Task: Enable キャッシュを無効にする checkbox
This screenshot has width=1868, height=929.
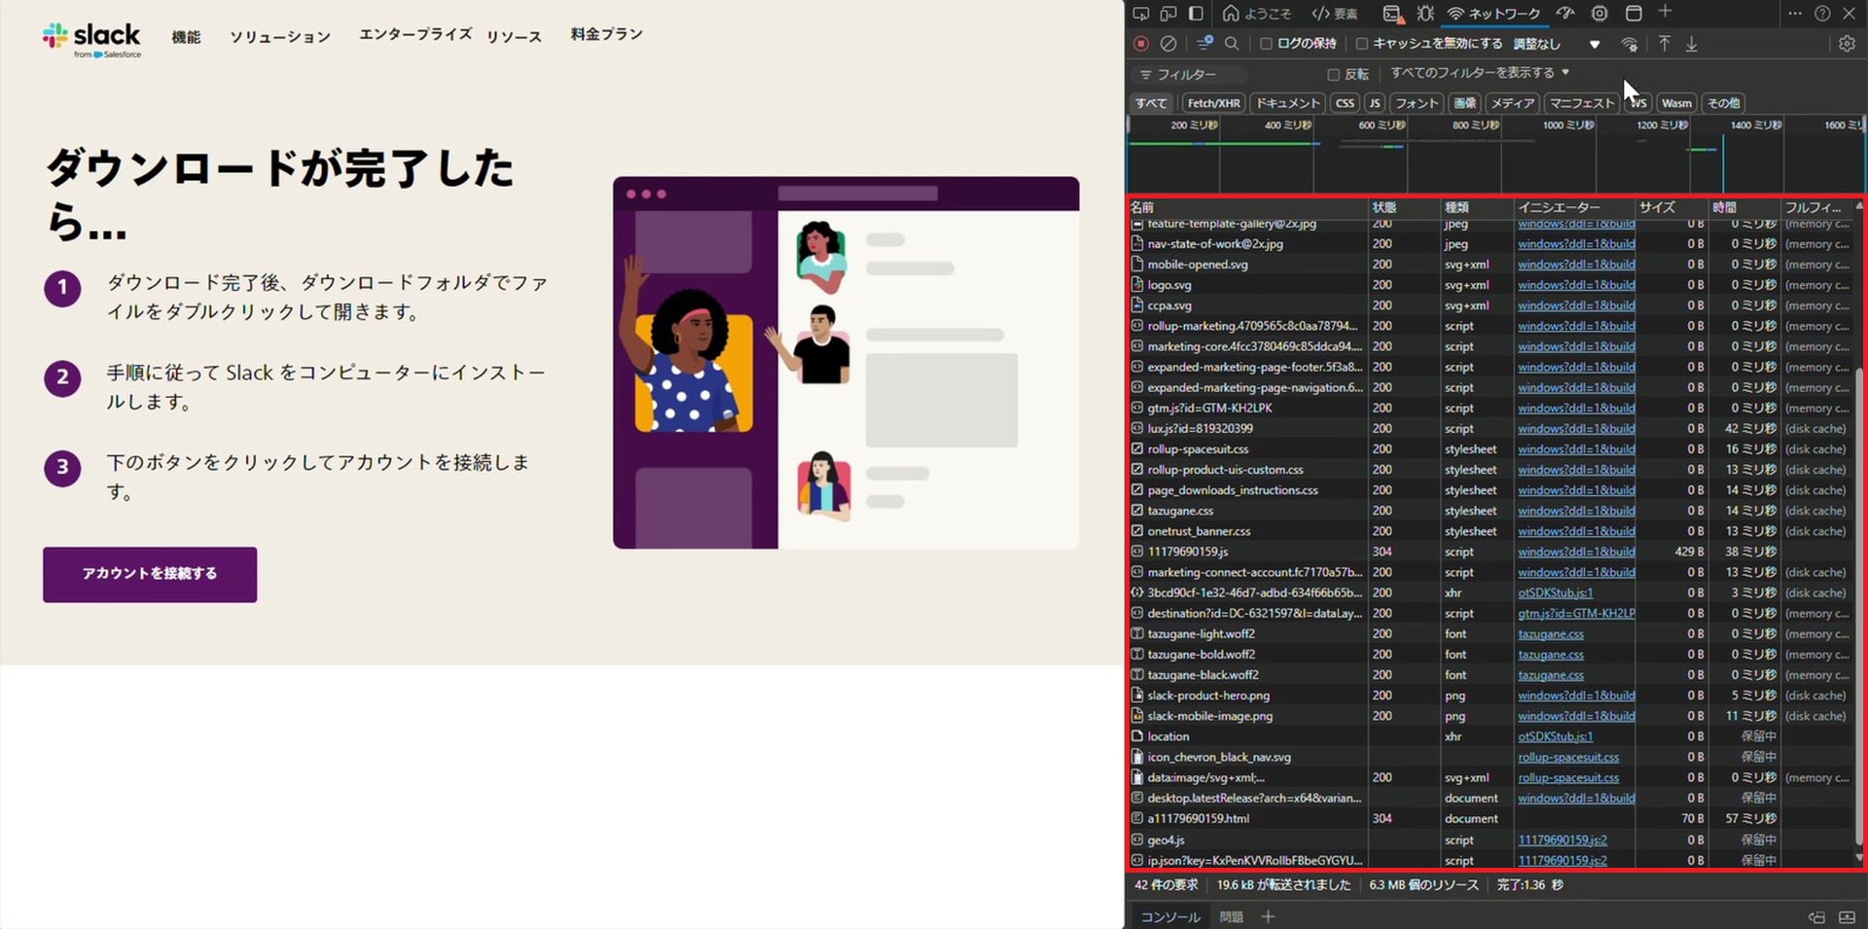Action: tap(1362, 44)
